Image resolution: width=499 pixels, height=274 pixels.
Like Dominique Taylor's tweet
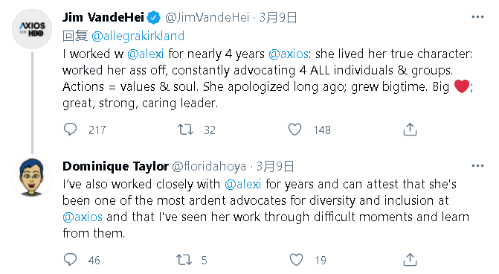click(296, 260)
